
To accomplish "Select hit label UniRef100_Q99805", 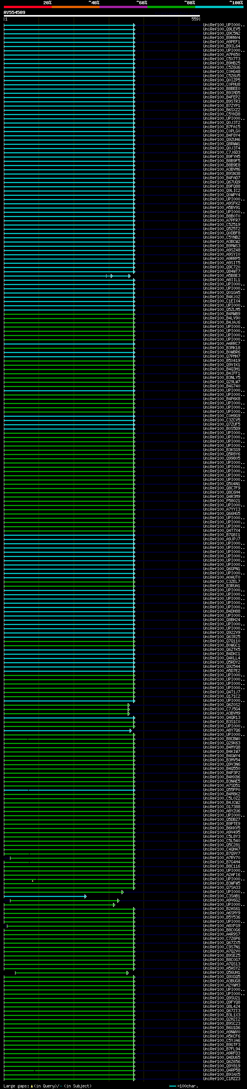I will pyautogui.click(x=221, y=458).
